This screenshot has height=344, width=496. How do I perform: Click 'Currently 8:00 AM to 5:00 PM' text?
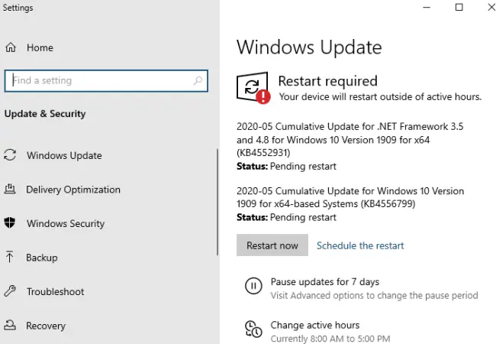tap(330, 339)
